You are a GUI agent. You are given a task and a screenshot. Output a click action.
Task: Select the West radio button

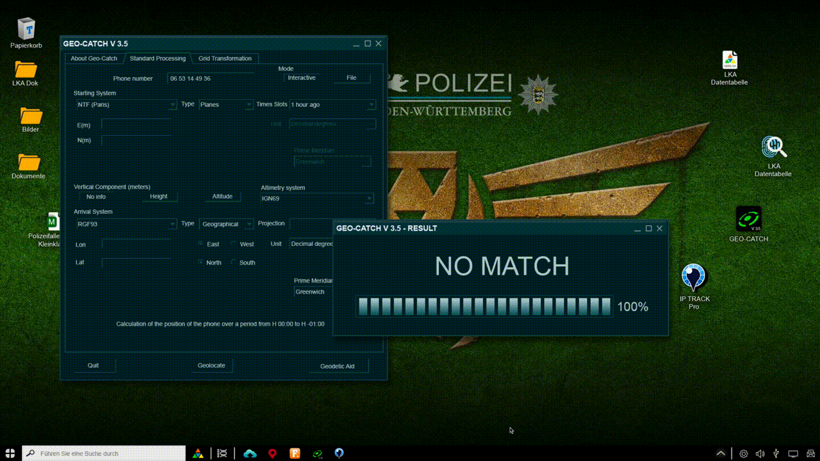coord(234,245)
